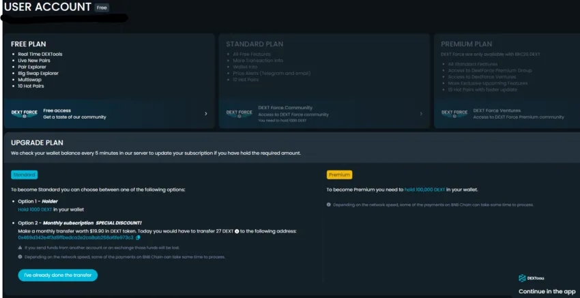Click info icon beside BNB Chain note under Standard

point(20,256)
